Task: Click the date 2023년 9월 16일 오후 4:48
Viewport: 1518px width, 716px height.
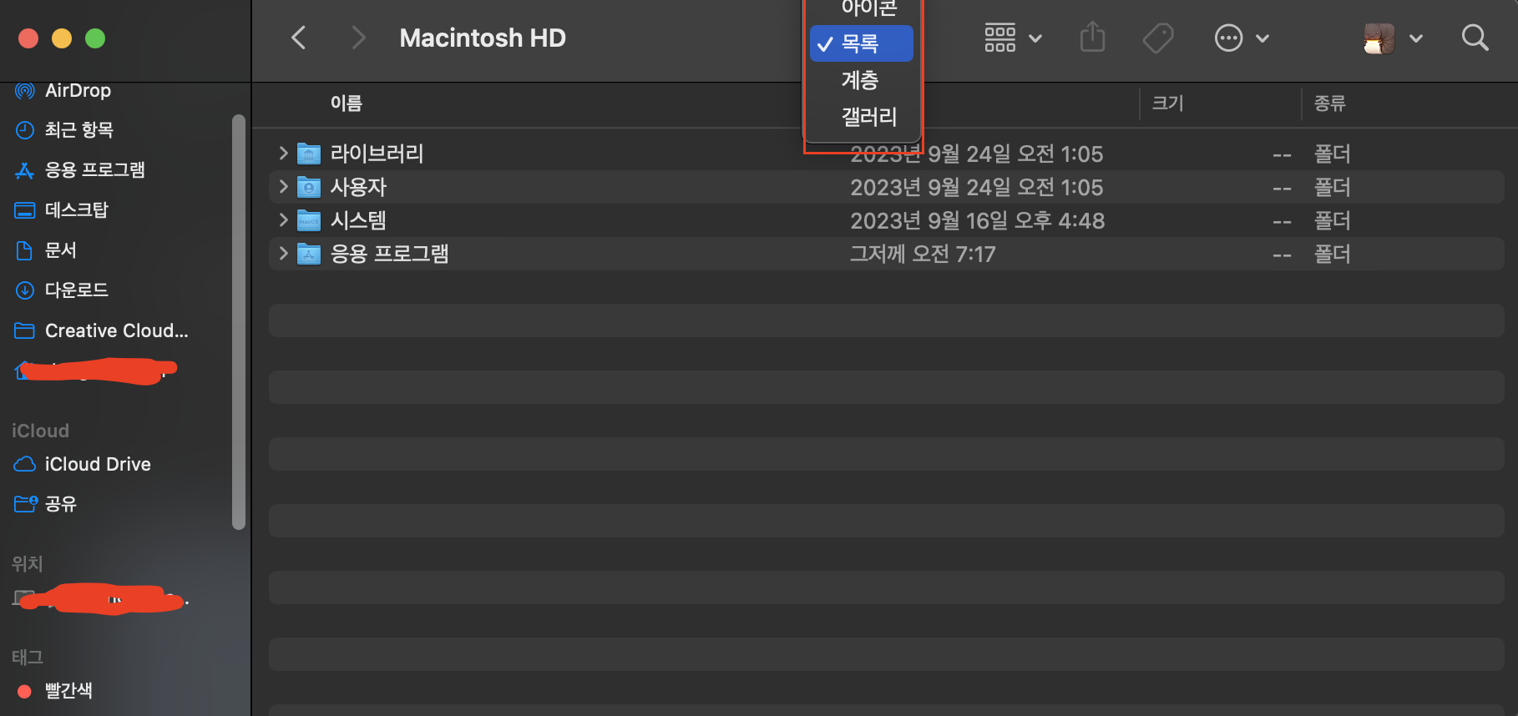Action: tap(977, 220)
